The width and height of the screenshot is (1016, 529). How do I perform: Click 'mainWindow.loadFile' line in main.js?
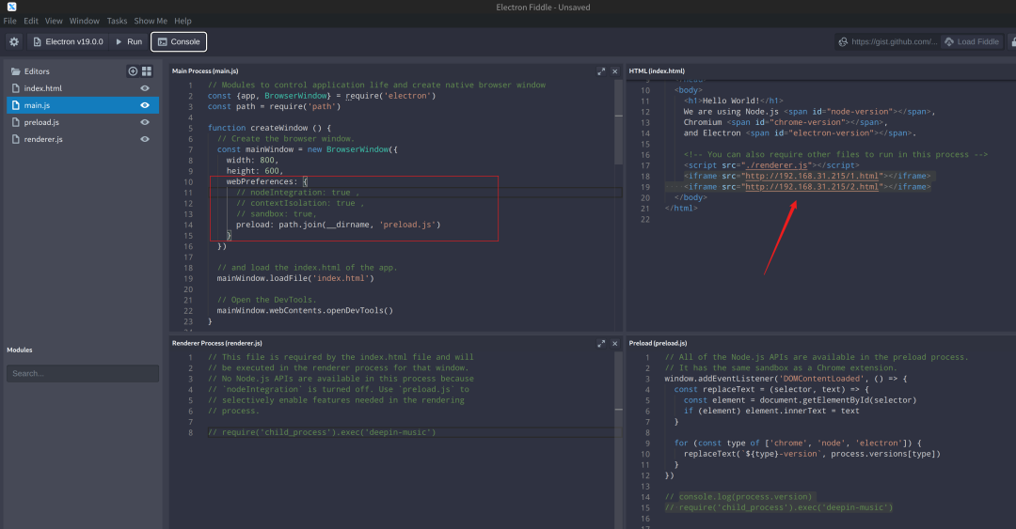294,278
